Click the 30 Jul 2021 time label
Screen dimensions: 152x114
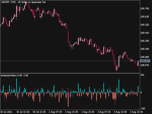(6, 112)
